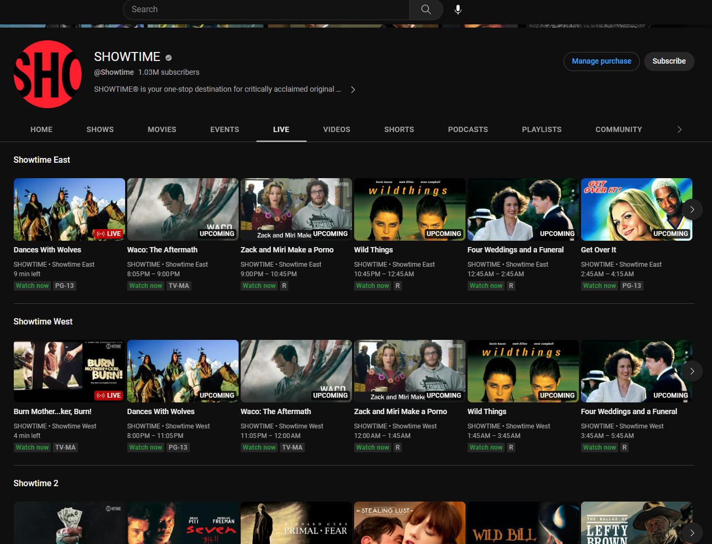712x544 pixels.
Task: Click the Showtime 2 section heading
Action: [x=36, y=484]
